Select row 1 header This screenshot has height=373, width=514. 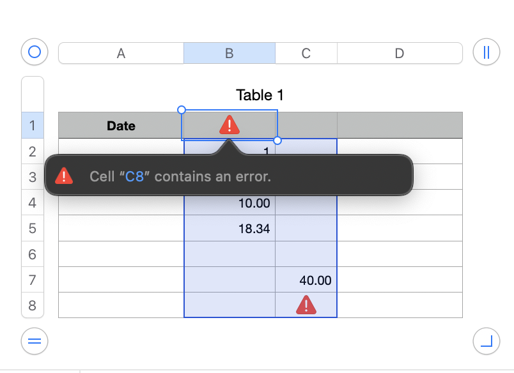click(33, 126)
